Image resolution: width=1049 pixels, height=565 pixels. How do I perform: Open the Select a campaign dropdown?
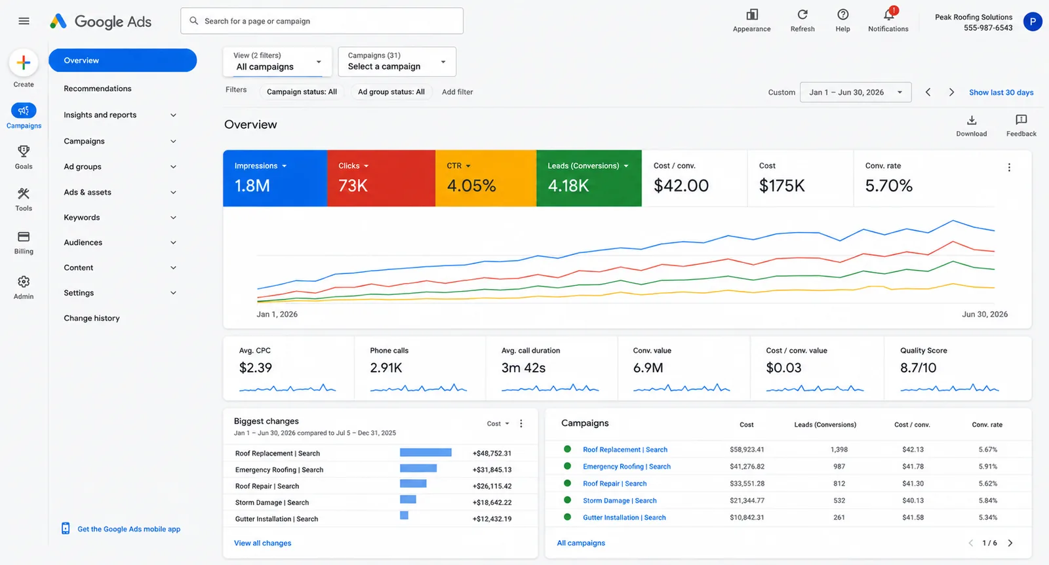point(397,62)
